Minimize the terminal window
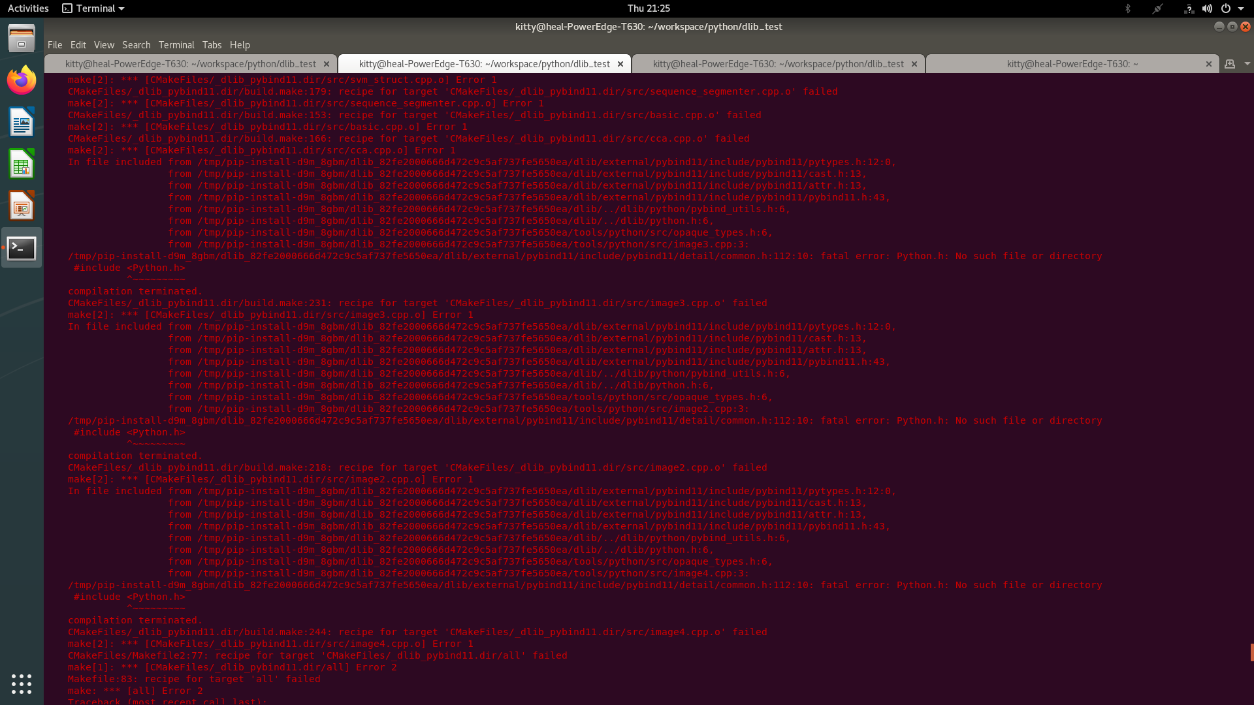Image resolution: width=1254 pixels, height=705 pixels. coord(1219,27)
